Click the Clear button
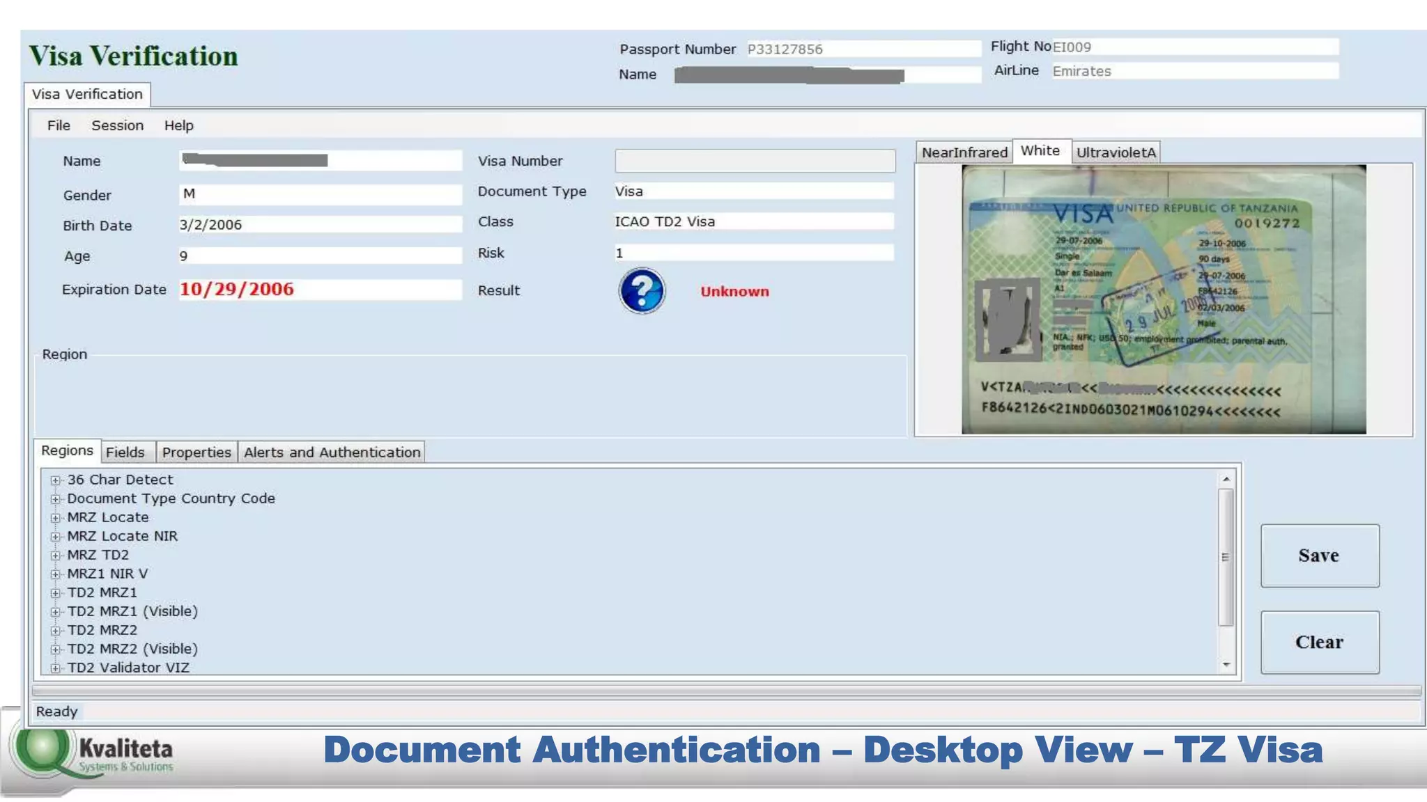This screenshot has height=802, width=1427. (x=1319, y=642)
